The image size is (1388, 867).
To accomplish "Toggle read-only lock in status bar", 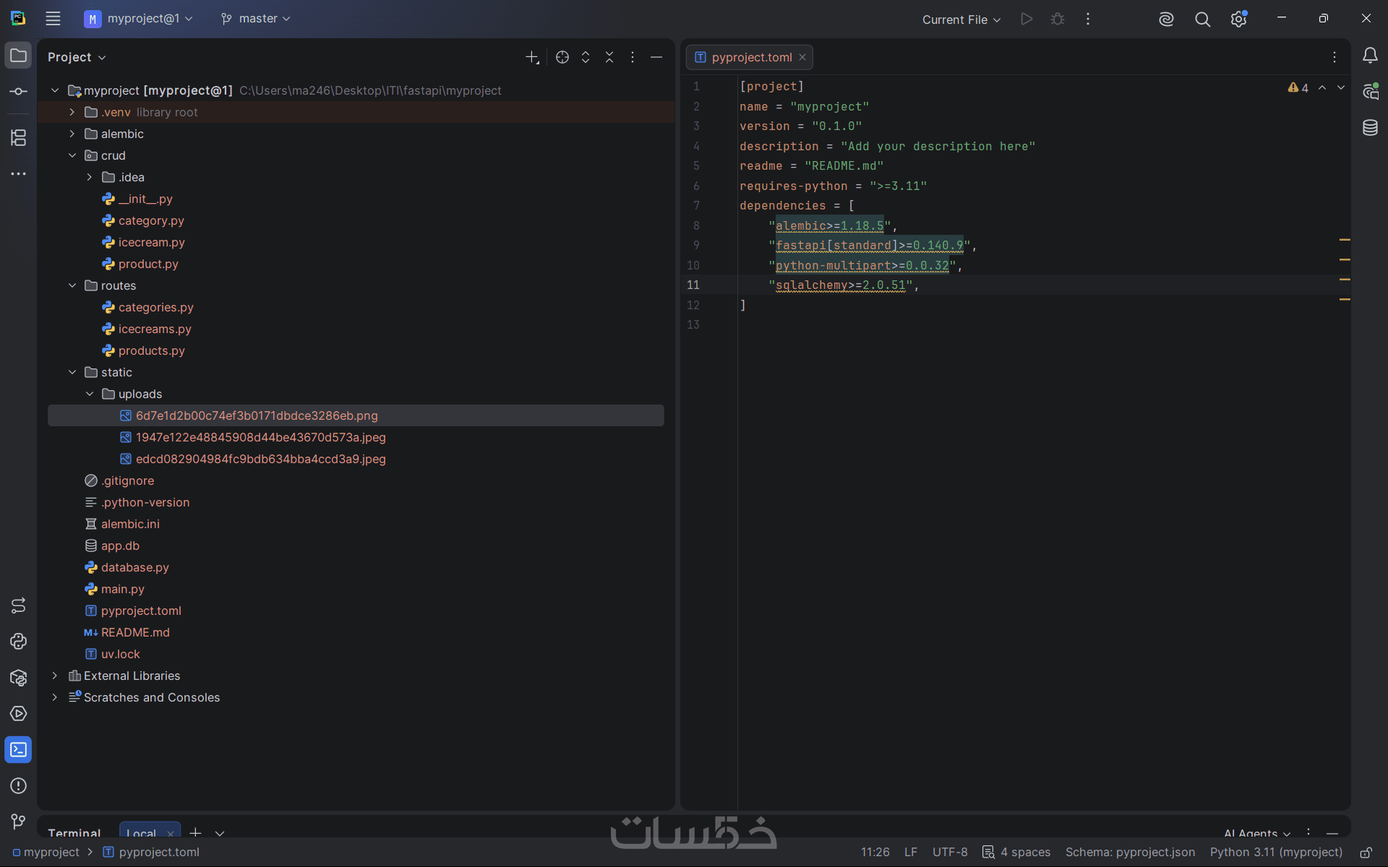I will [x=1366, y=853].
